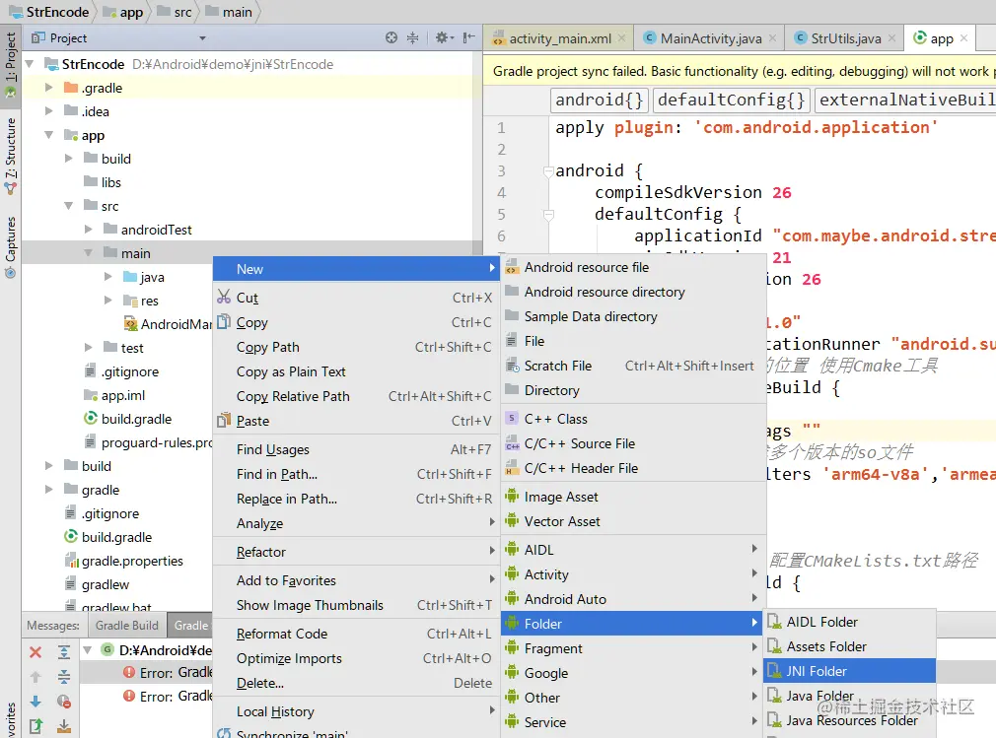Switch to StrUtils.java tab
This screenshot has height=738, width=996.
tap(844, 38)
